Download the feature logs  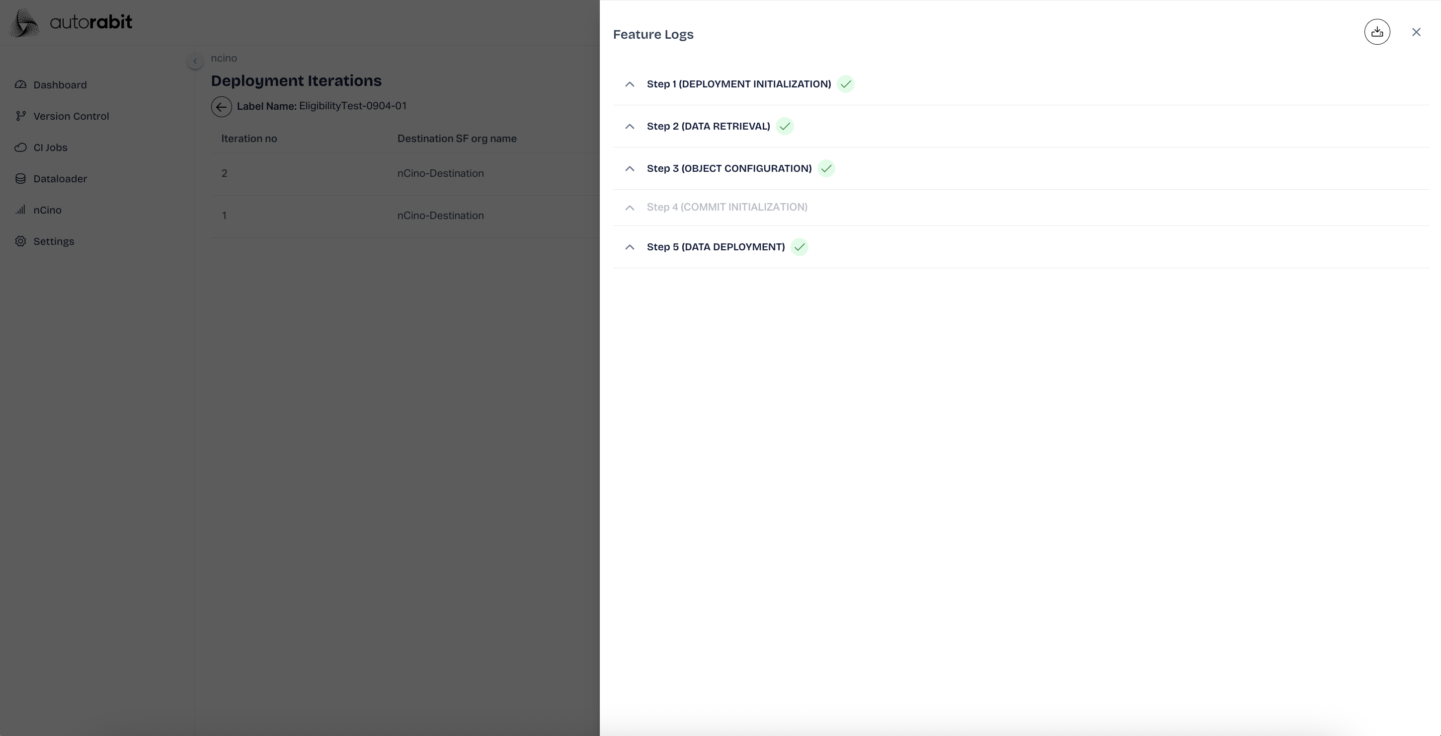coord(1377,32)
